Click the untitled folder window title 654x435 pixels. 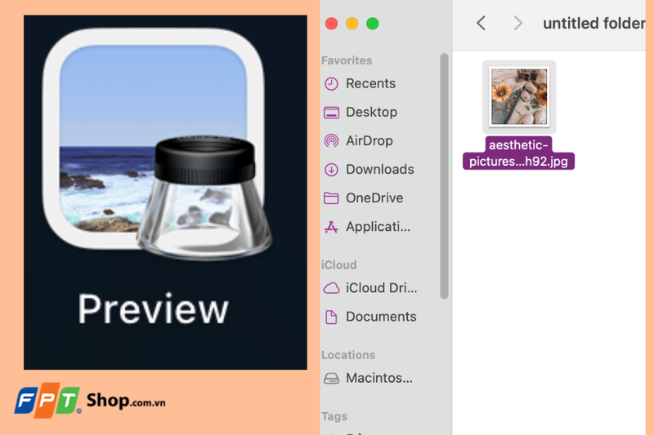[x=594, y=24]
